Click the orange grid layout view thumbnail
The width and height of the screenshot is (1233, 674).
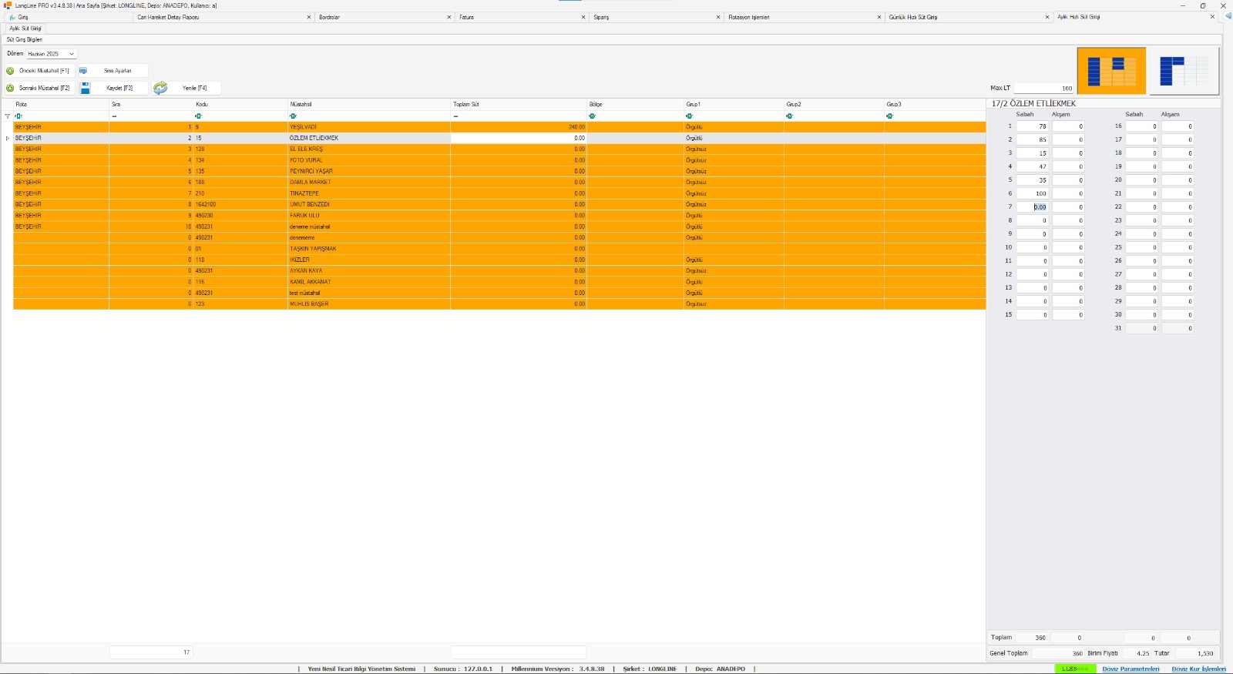(1111, 71)
